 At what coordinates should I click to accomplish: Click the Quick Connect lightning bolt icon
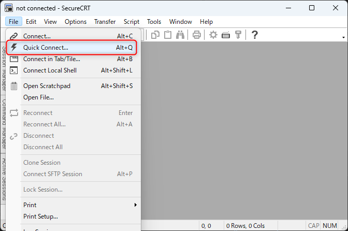coord(14,47)
